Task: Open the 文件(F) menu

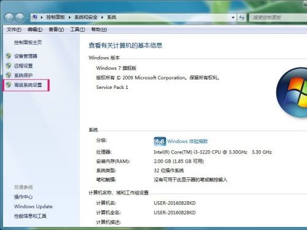Action: (14, 29)
